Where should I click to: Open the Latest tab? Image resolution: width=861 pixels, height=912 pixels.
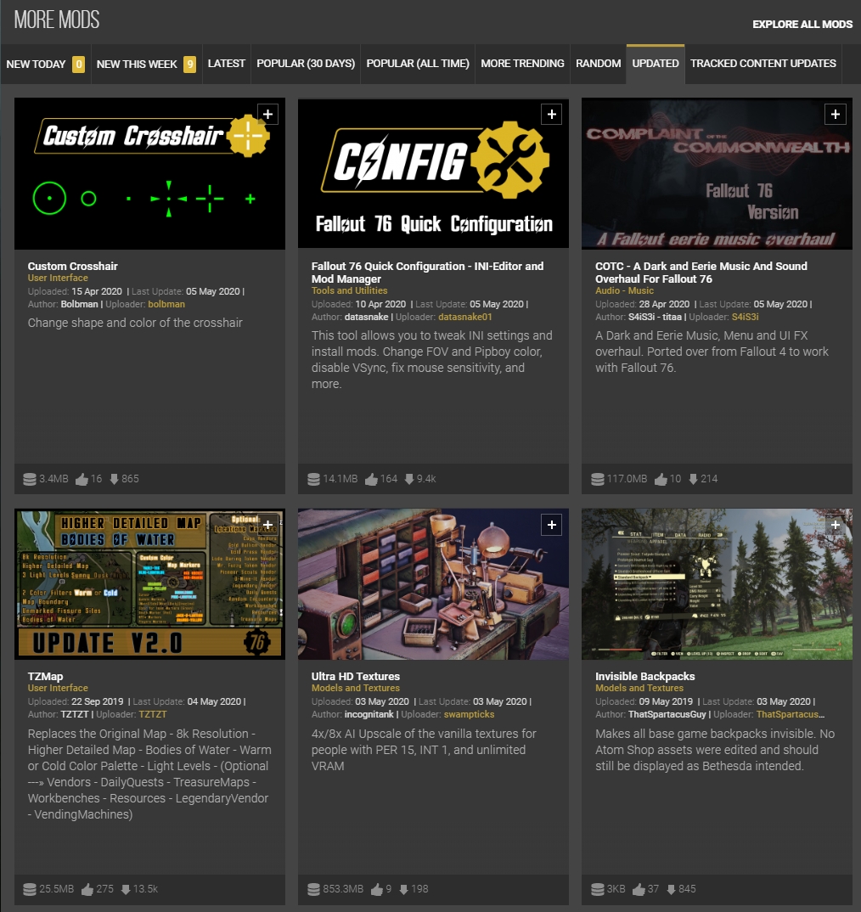coord(227,64)
